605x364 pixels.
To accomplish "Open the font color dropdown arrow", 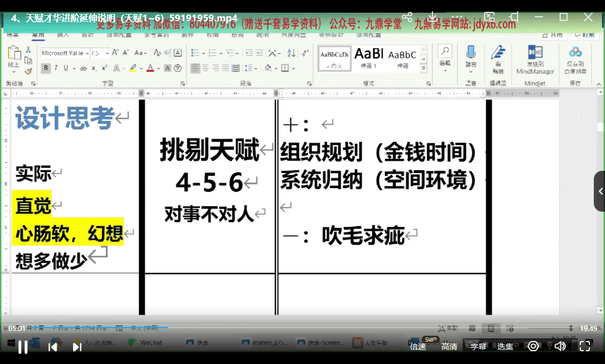I will pos(159,68).
